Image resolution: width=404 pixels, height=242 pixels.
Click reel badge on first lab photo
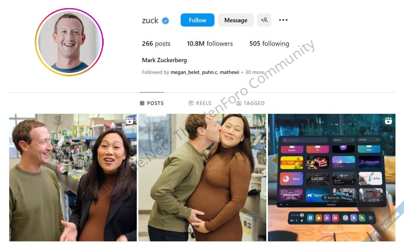click(130, 121)
